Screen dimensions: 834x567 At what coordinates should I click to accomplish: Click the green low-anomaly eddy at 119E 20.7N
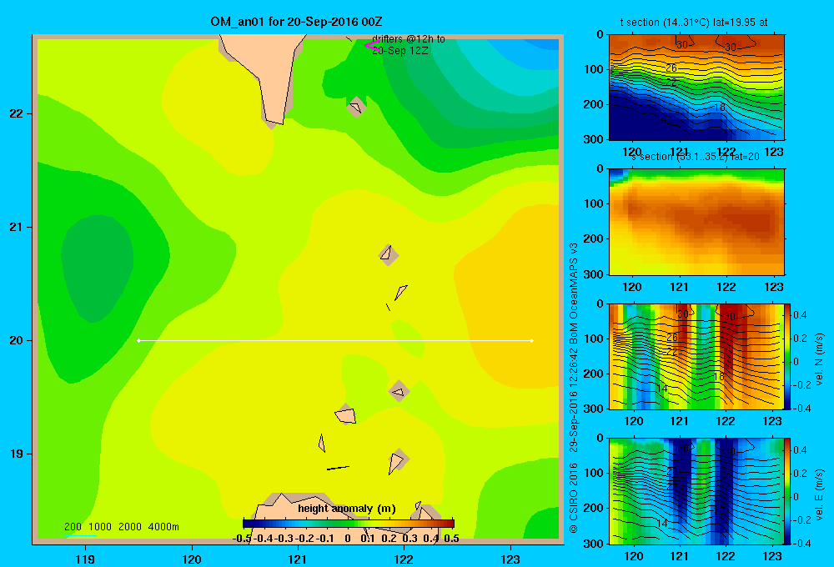[97, 268]
